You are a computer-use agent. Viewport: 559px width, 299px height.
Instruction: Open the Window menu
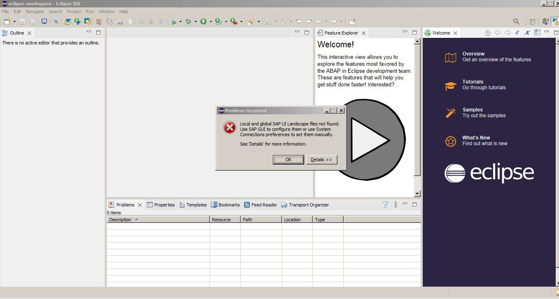coord(107,12)
